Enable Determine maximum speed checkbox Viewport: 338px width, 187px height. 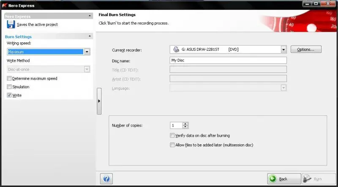9,78
